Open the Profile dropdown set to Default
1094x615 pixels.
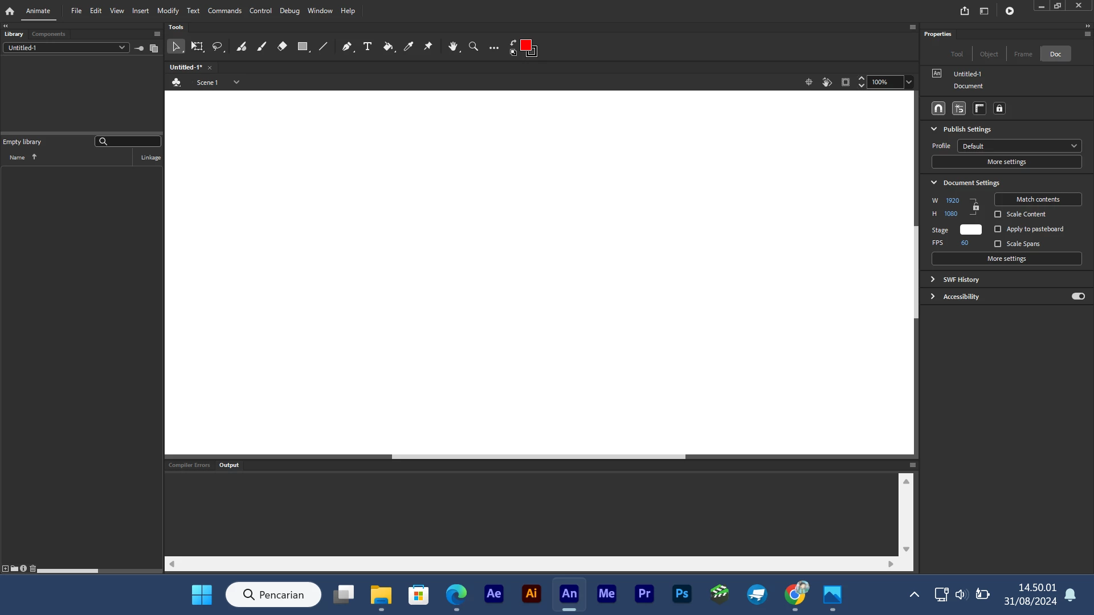tap(1019, 146)
